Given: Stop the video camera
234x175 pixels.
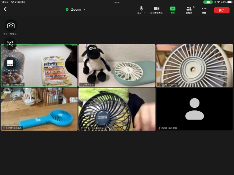Looking at the screenshot, I should [156, 10].
